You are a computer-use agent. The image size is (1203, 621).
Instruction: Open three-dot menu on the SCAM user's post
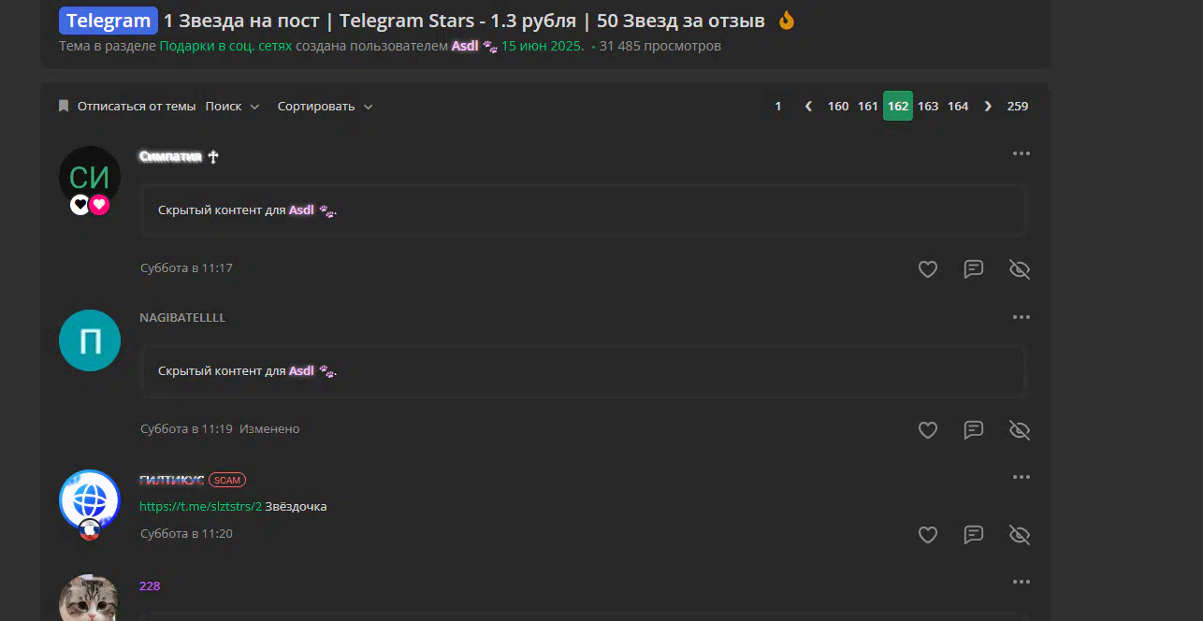(x=1021, y=477)
